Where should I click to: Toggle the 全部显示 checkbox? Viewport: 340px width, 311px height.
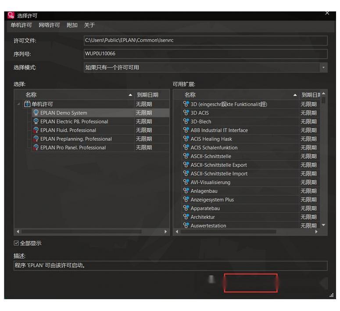pyautogui.click(x=17, y=243)
